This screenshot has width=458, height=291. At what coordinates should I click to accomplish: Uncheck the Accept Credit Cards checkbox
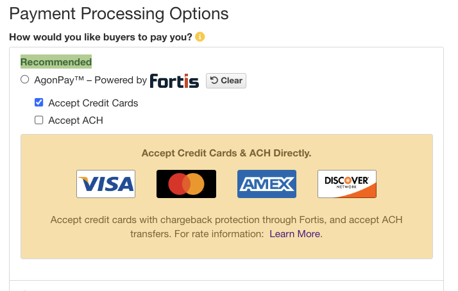39,103
